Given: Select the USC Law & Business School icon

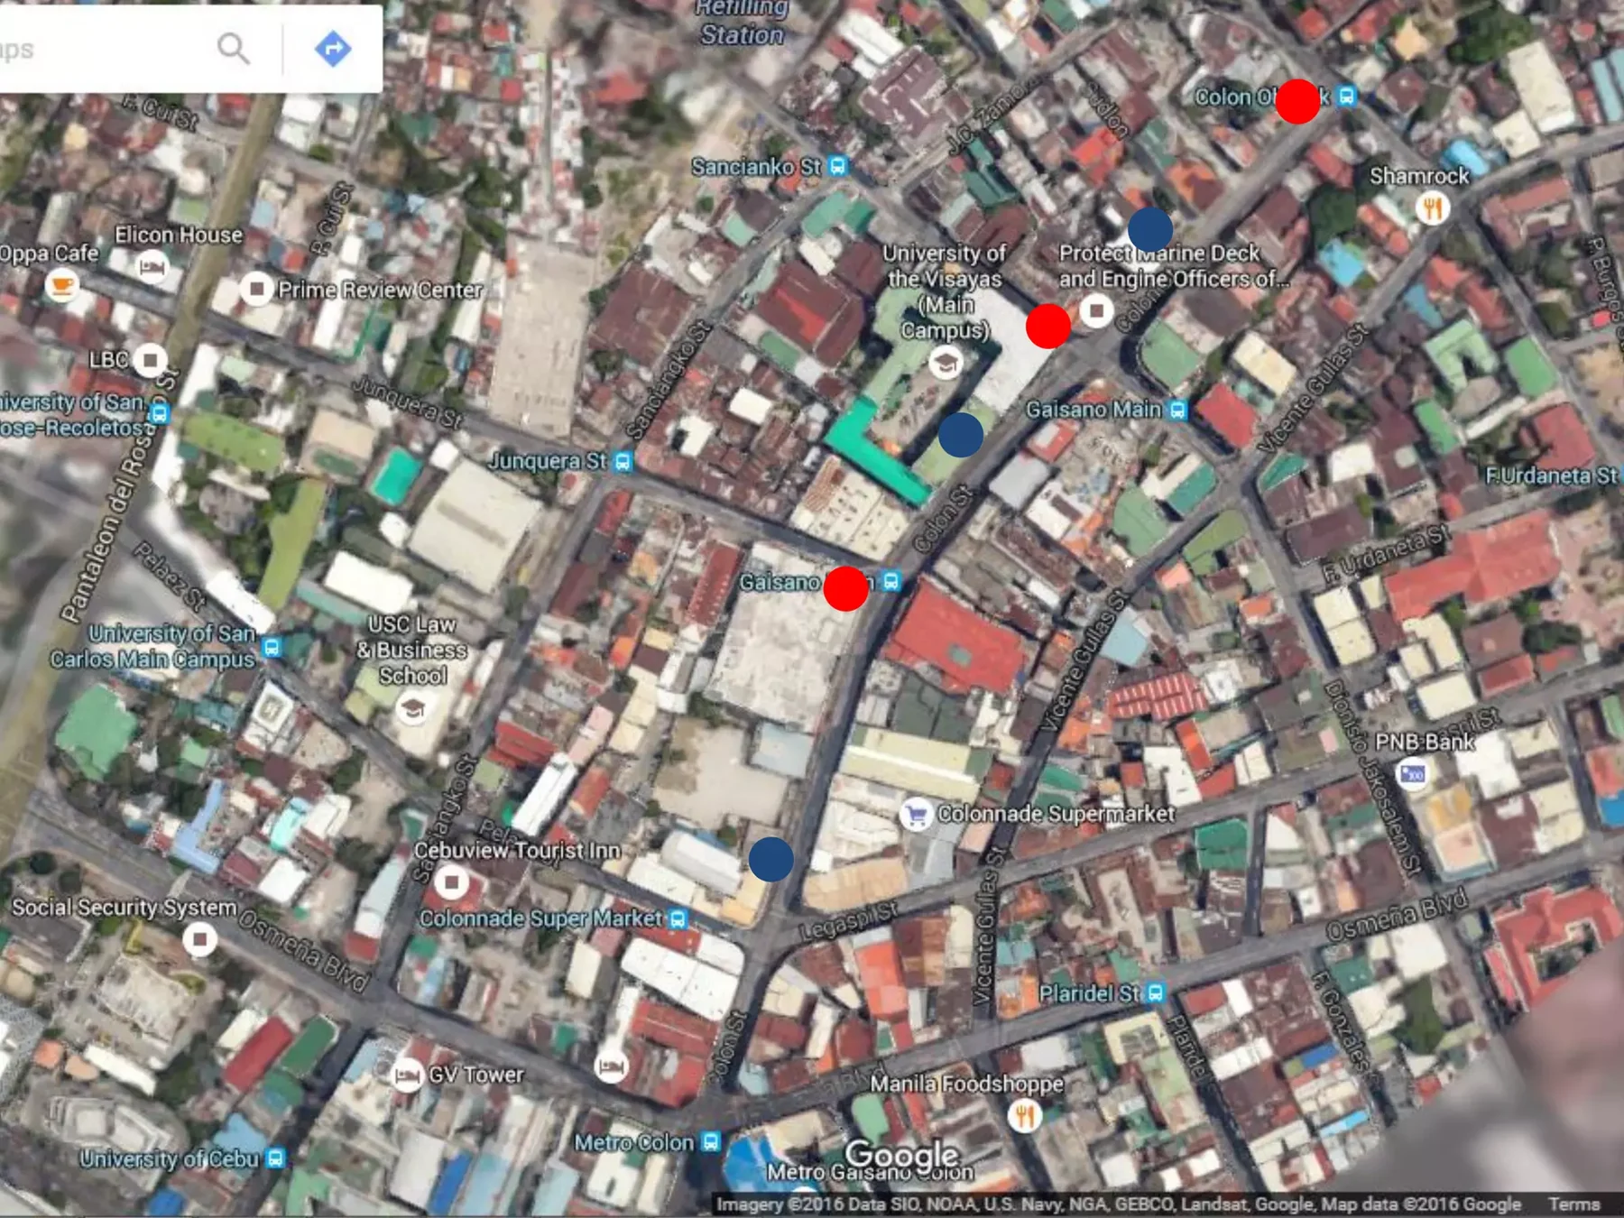Looking at the screenshot, I should [x=412, y=708].
